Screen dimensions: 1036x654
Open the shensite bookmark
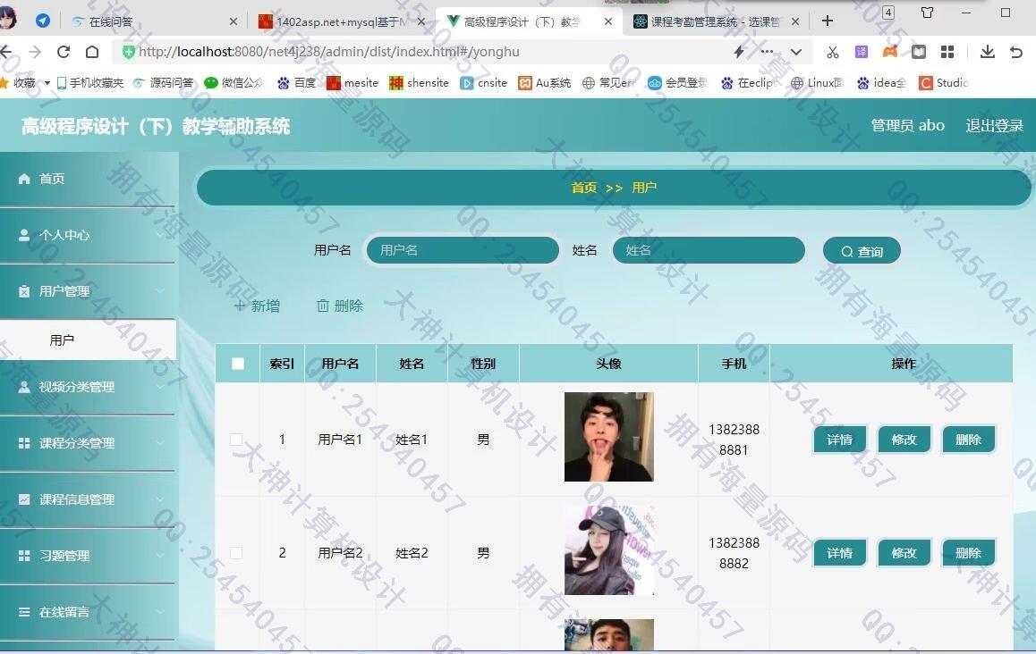[x=419, y=83]
